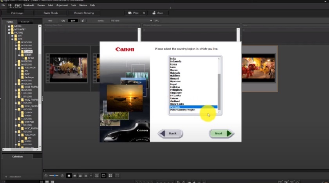Image resolution: width=329 pixels, height=183 pixels.
Task: Collapse the PICTURE folder
Action: [9, 33]
